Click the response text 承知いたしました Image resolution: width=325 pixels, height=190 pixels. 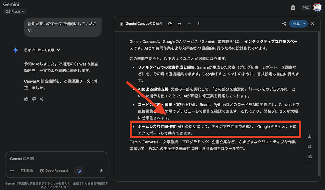point(61,67)
